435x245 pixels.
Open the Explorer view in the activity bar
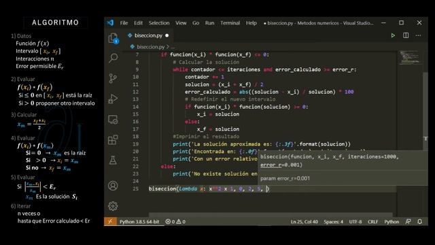(114, 38)
